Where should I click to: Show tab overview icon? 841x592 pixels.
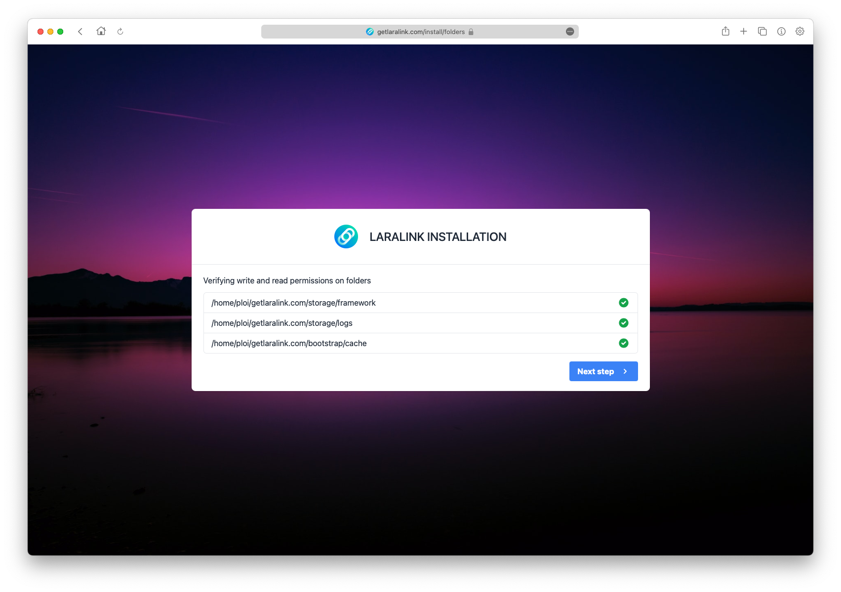pyautogui.click(x=762, y=32)
